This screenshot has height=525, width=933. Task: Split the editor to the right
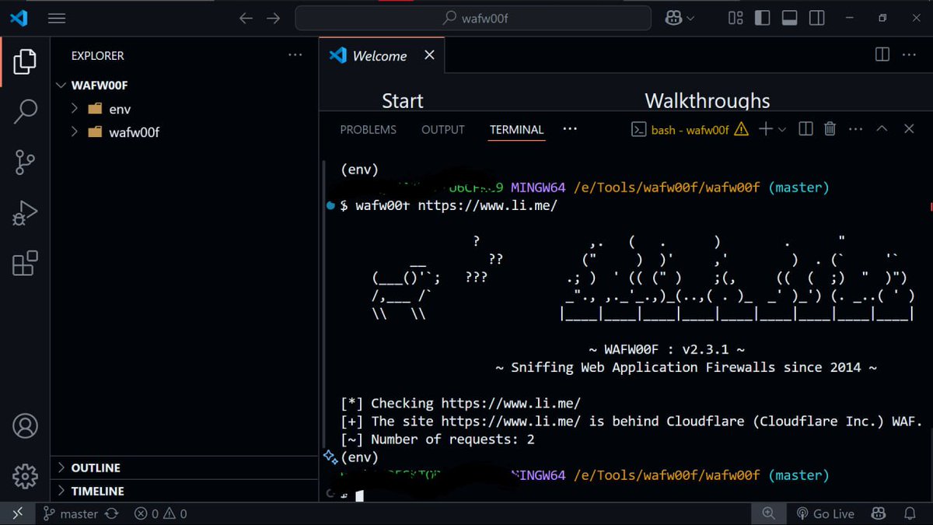(x=882, y=54)
